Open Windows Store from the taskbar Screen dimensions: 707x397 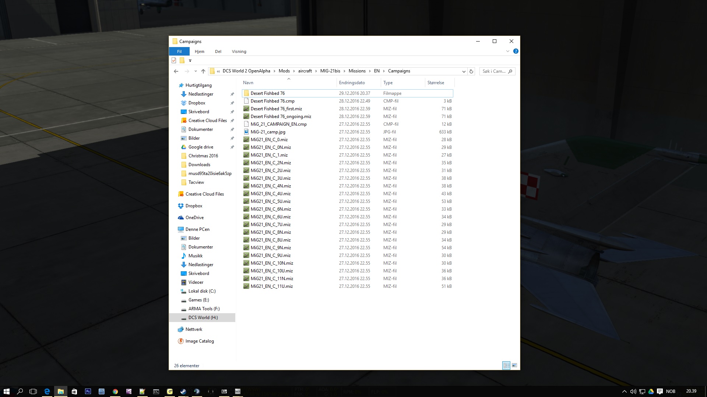74,391
